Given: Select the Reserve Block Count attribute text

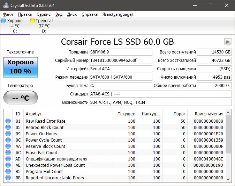Looking at the screenshot, I should coord(46,146).
